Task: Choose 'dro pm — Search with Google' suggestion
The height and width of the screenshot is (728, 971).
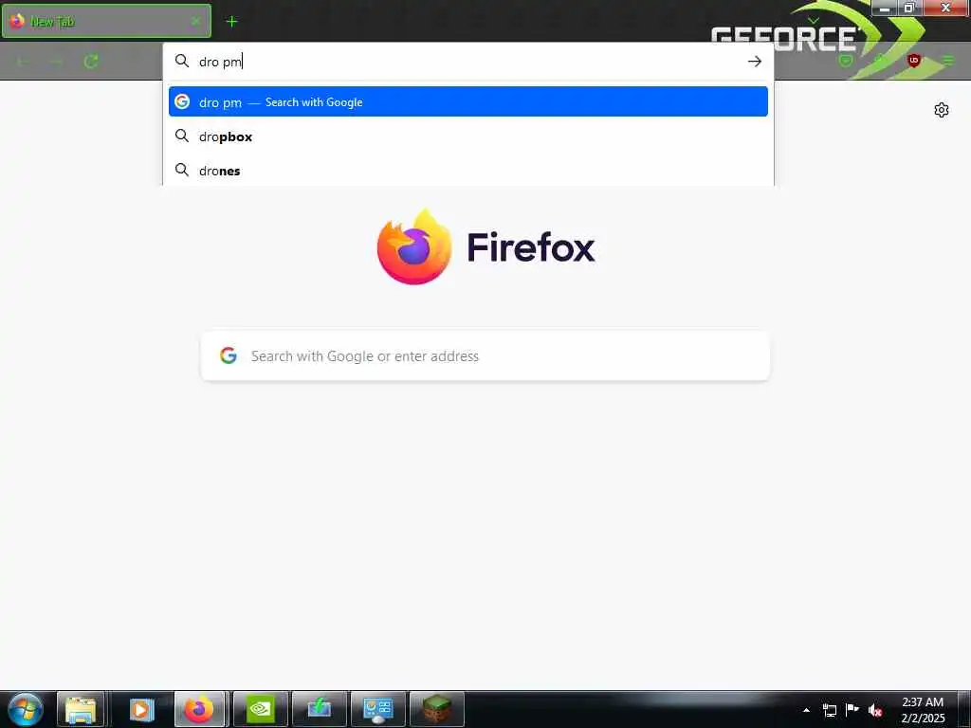Action: coord(468,101)
